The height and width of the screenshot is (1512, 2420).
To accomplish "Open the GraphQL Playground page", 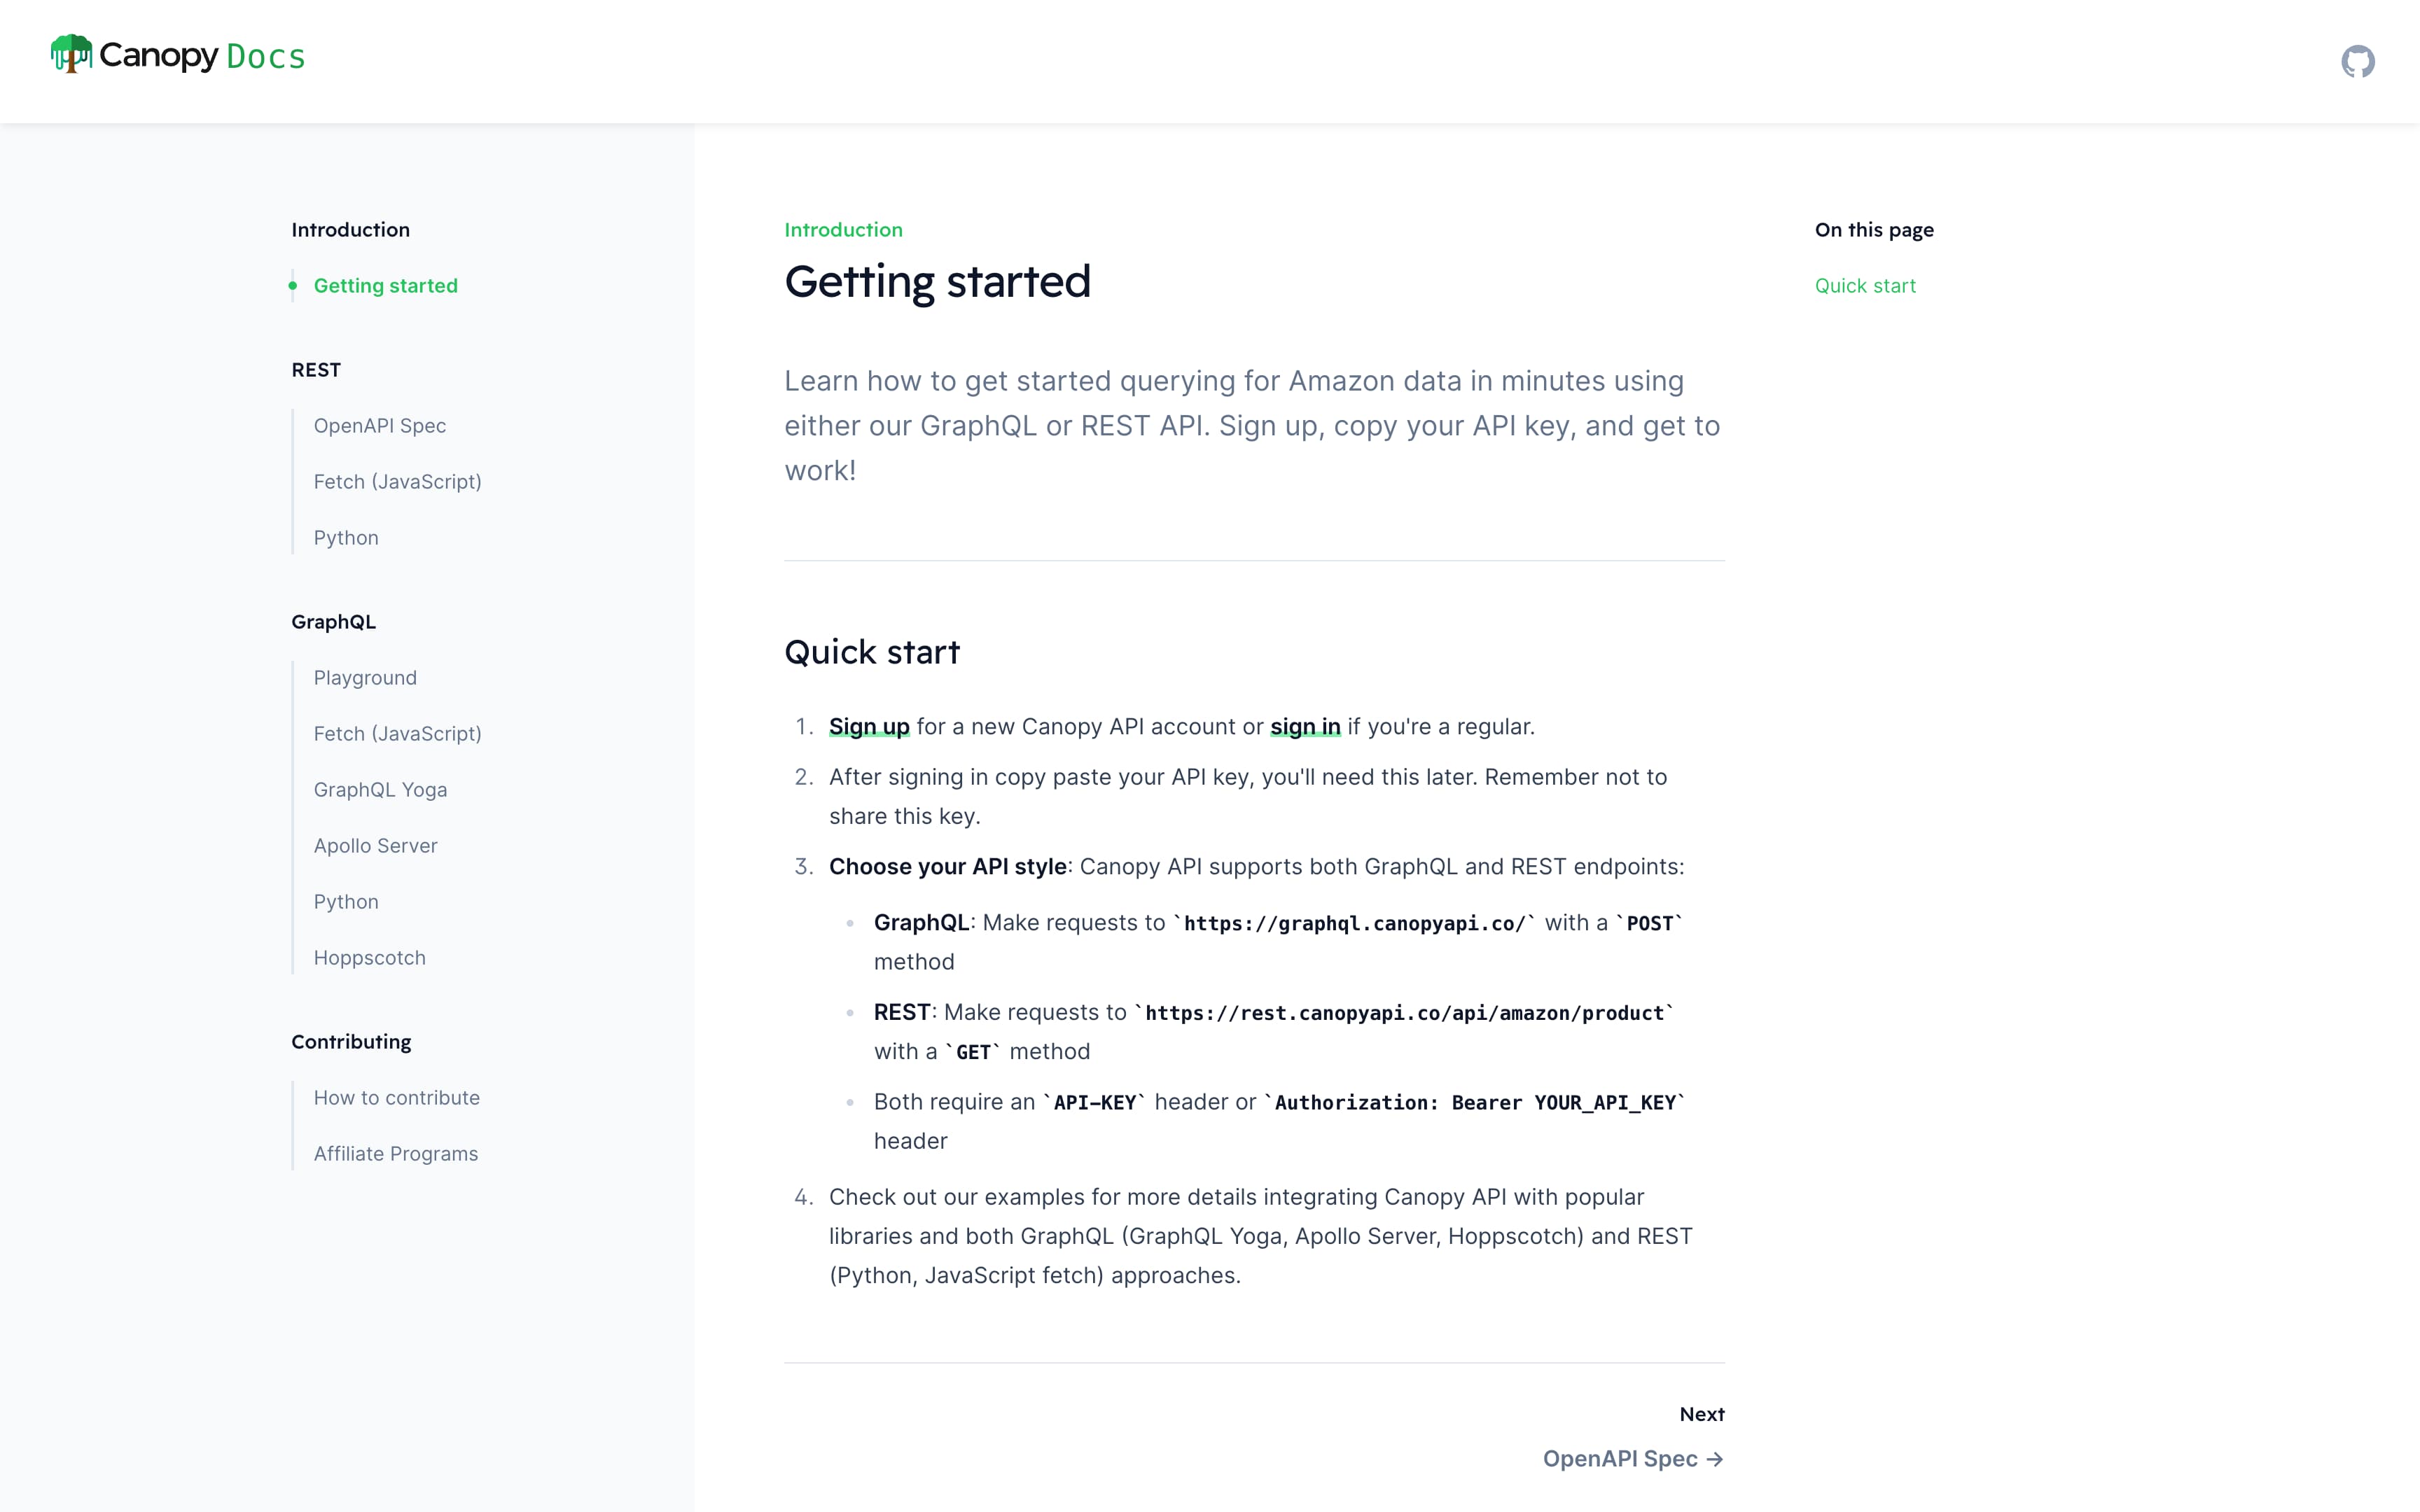I will [365, 678].
